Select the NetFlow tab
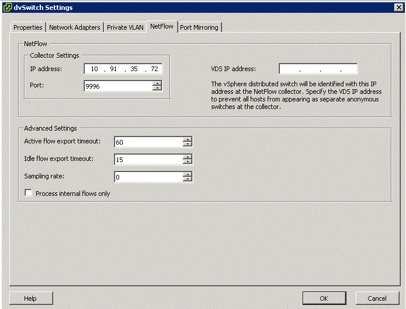 [162, 26]
